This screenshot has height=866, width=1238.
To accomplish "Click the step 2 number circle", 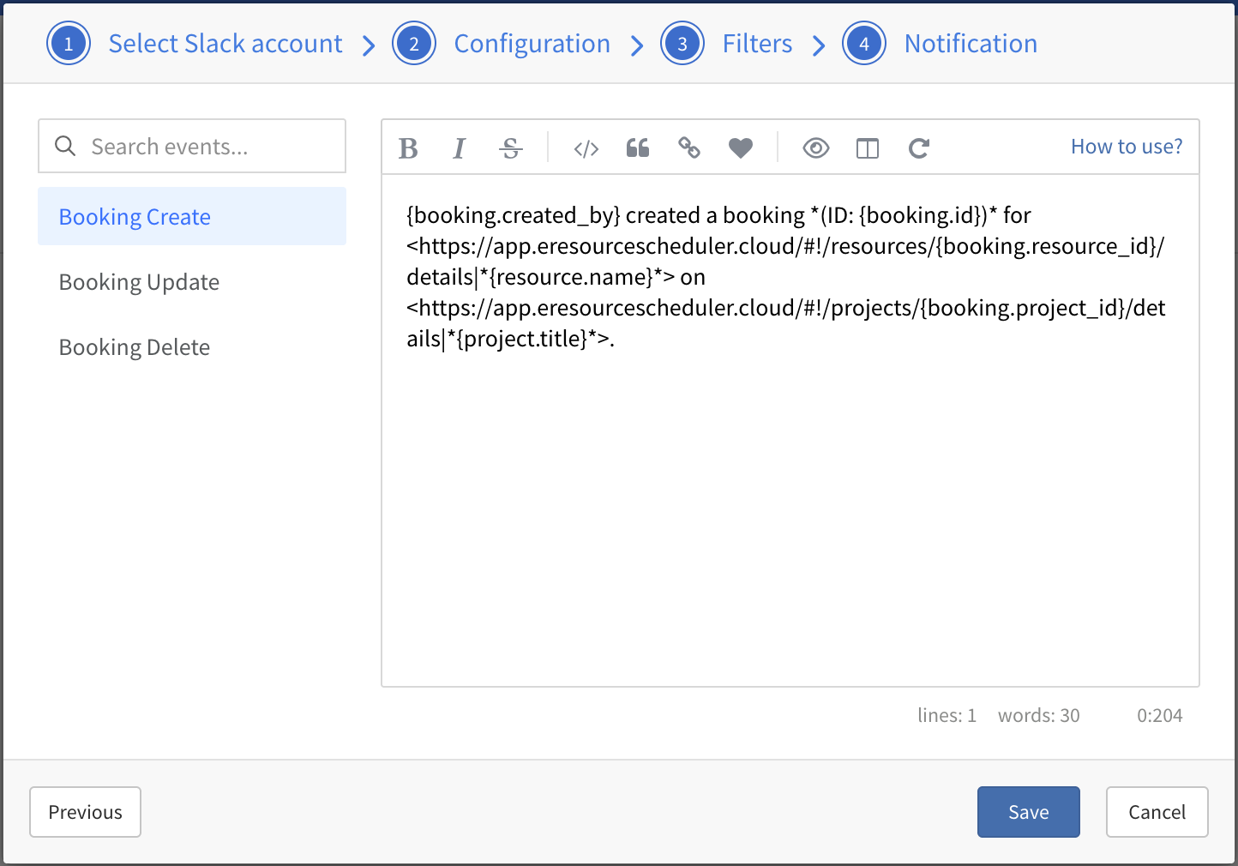I will 414,44.
